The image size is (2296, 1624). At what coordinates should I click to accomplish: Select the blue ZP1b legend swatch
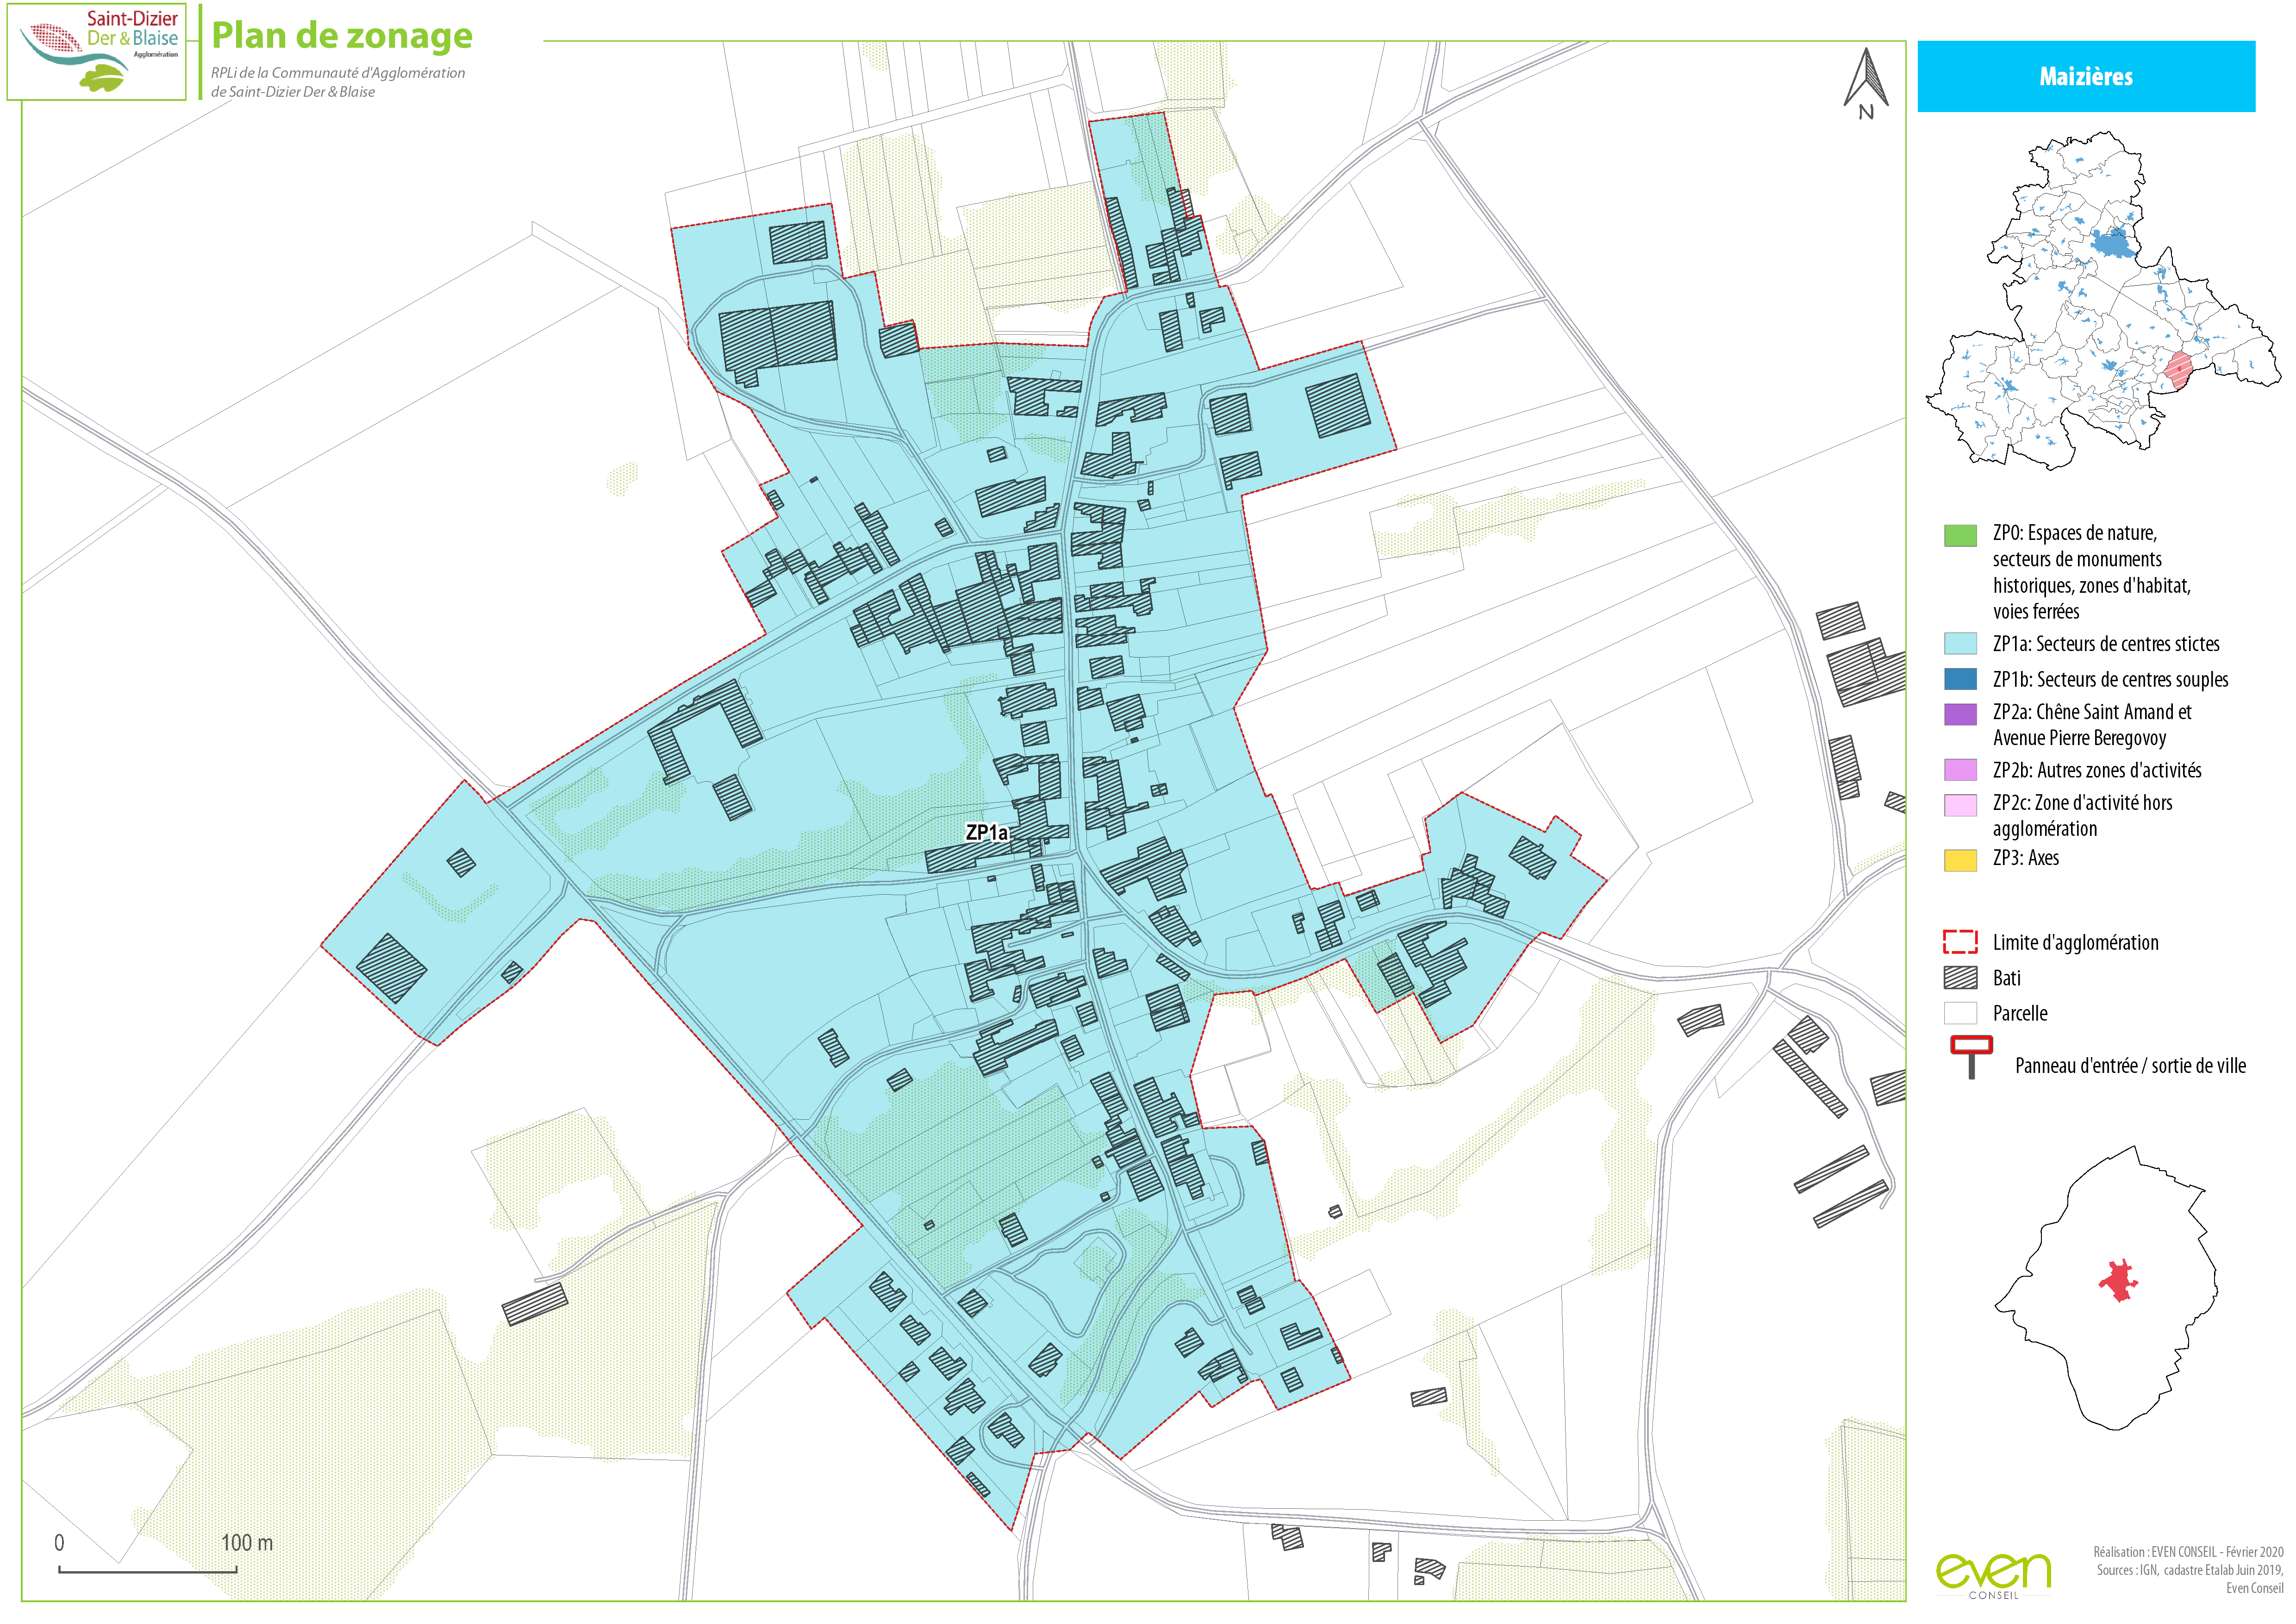(1960, 678)
